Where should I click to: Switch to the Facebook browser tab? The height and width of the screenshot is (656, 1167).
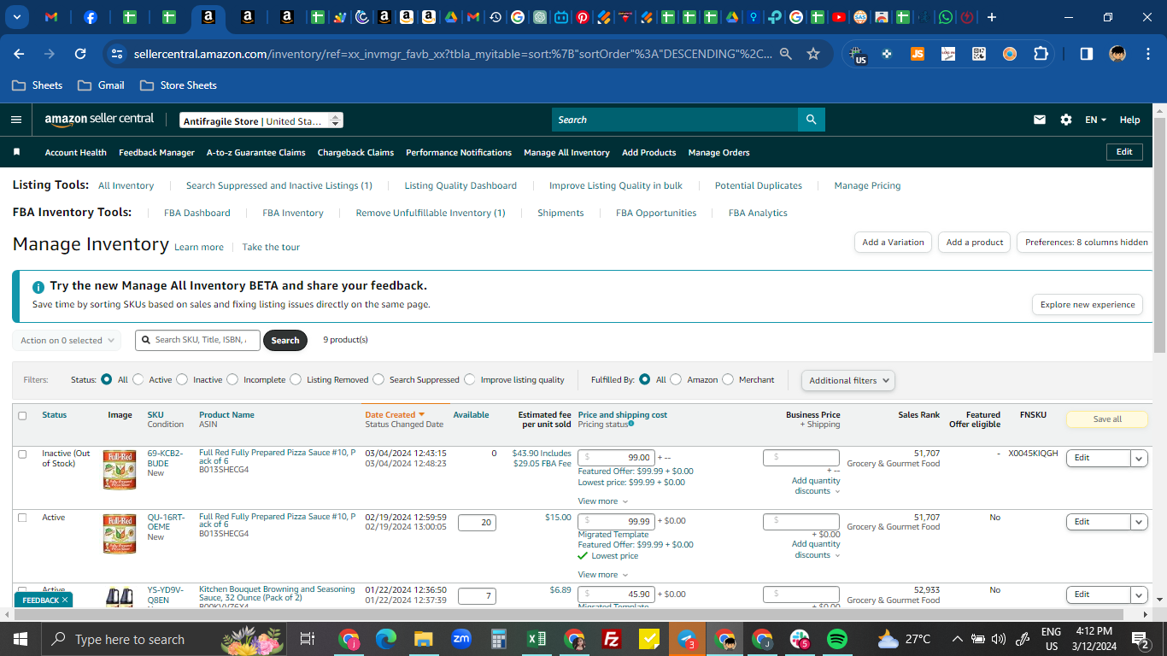(x=91, y=17)
